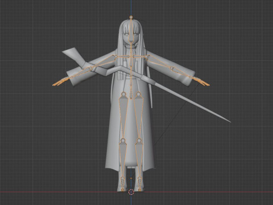Screen dimensions: 273x205
Task: Select the shin bone on viewer's left side
Action: point(122,160)
